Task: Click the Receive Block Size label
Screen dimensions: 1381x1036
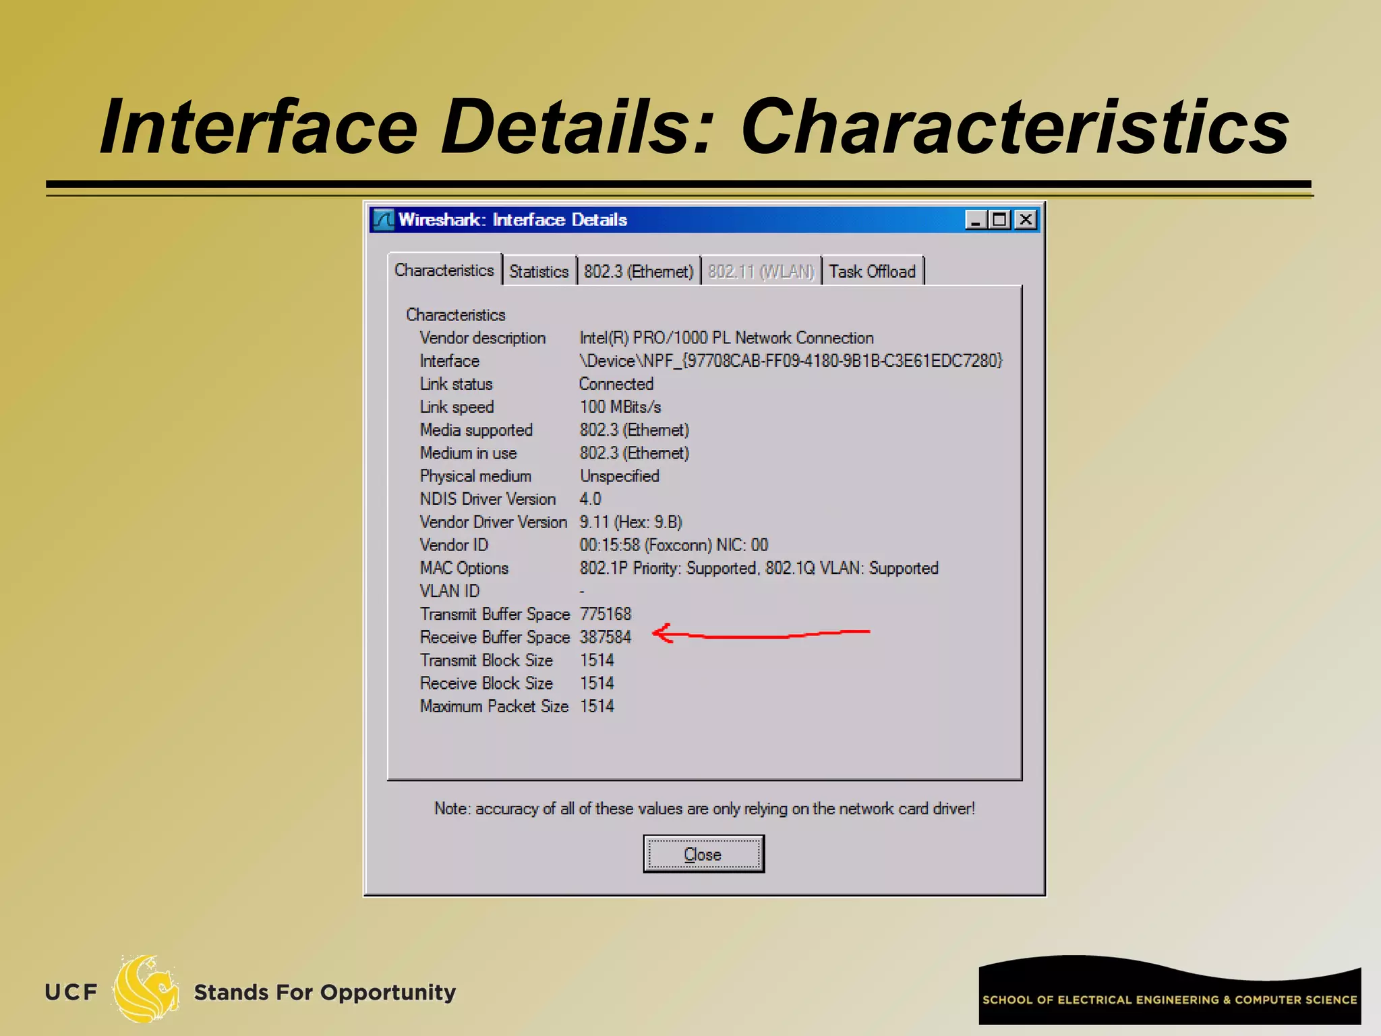Action: (x=486, y=683)
